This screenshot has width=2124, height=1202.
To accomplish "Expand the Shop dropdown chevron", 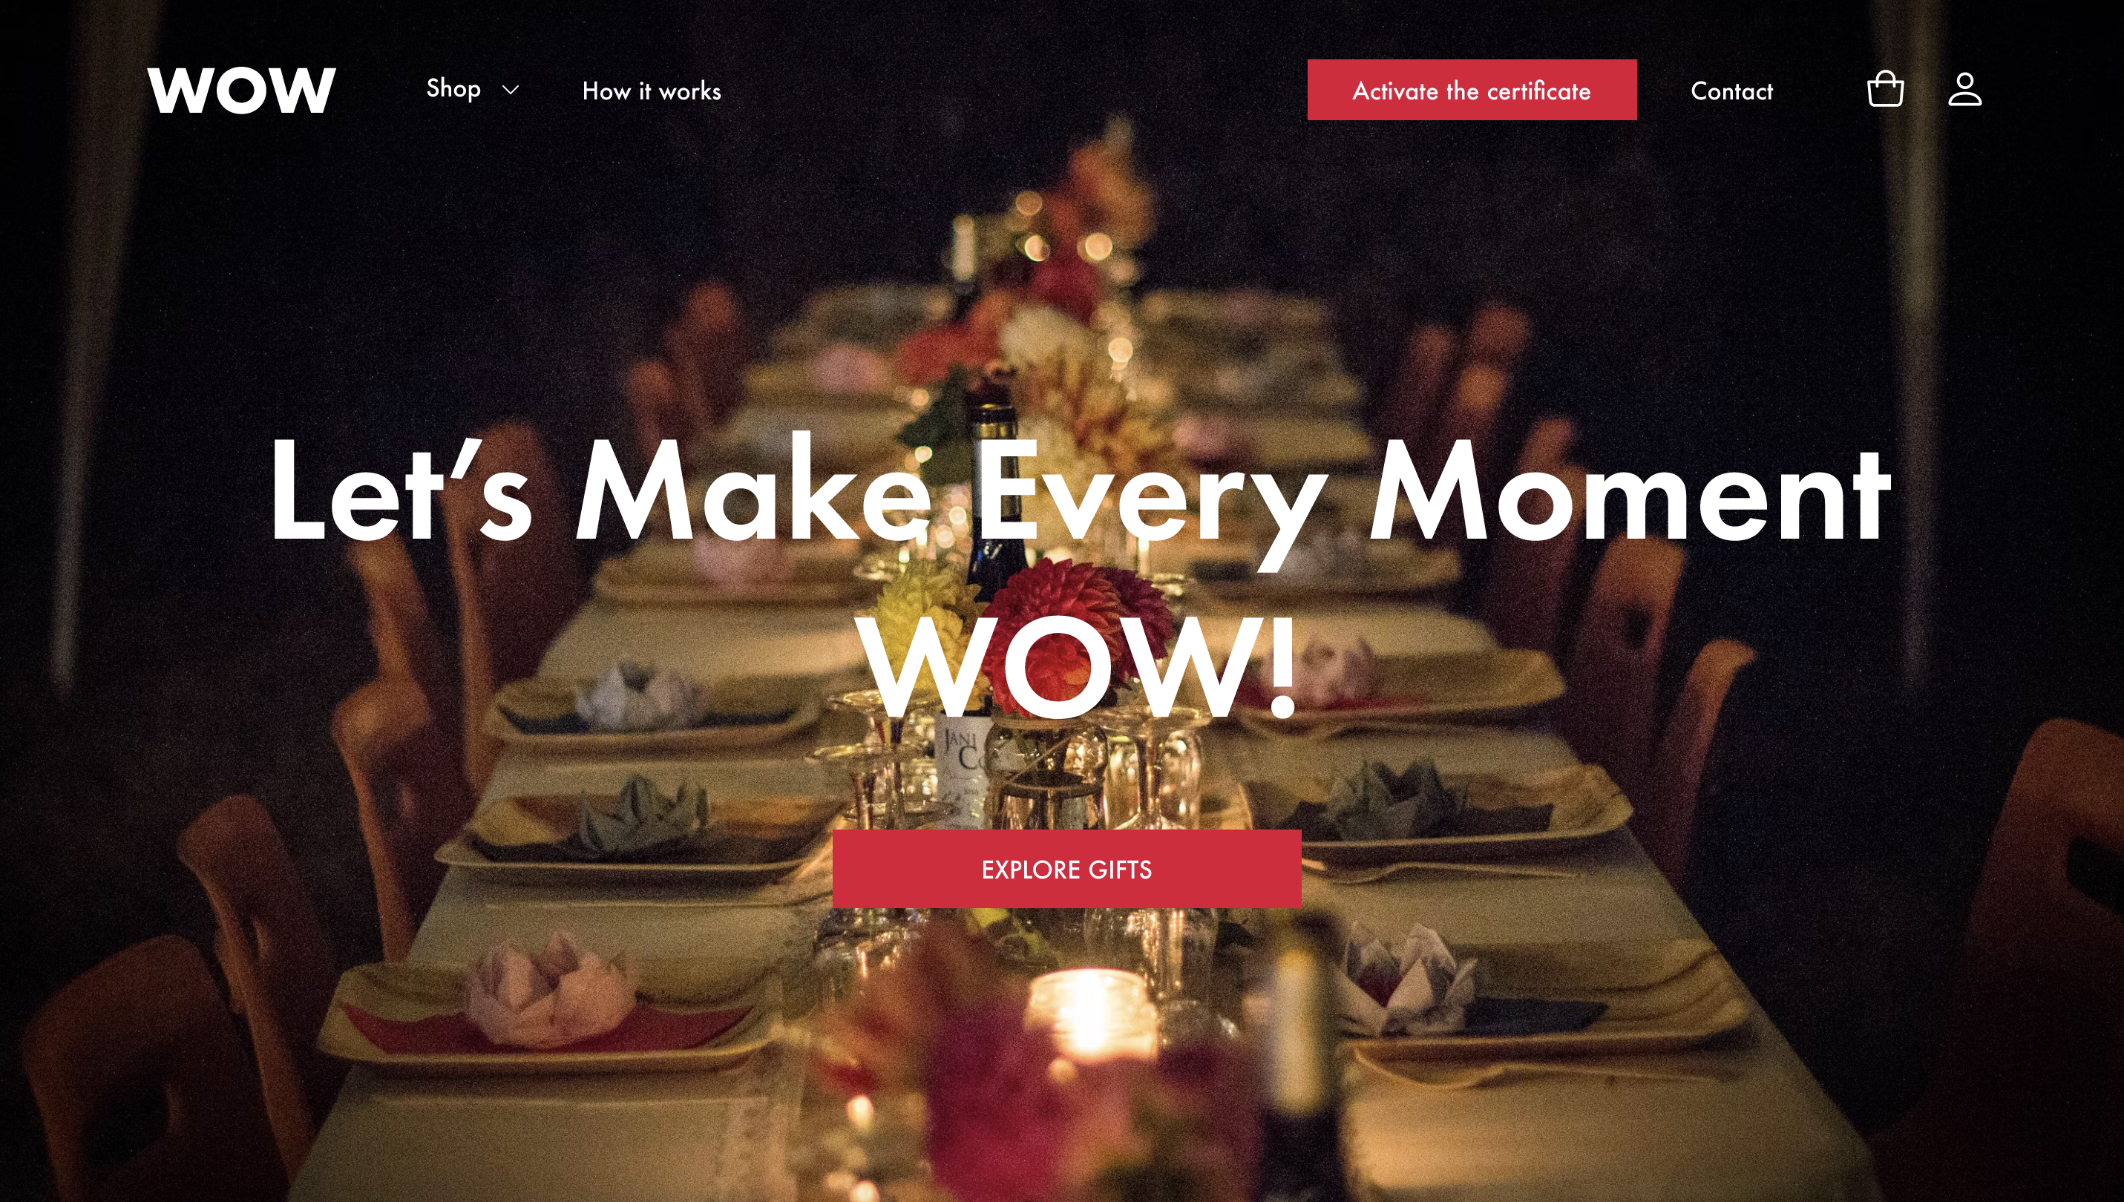I will (x=511, y=90).
